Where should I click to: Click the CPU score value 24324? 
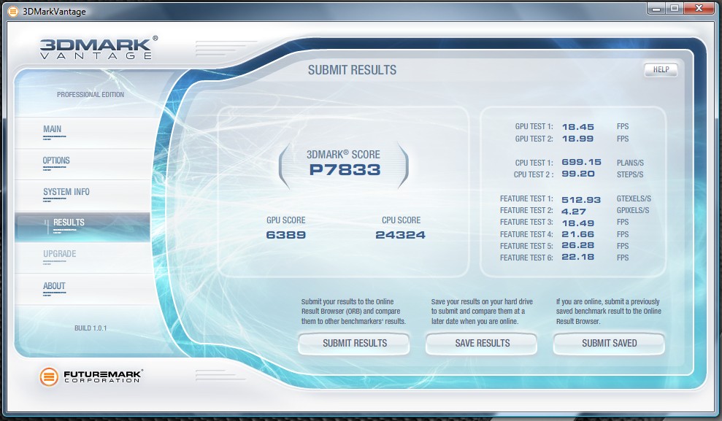pyautogui.click(x=401, y=235)
